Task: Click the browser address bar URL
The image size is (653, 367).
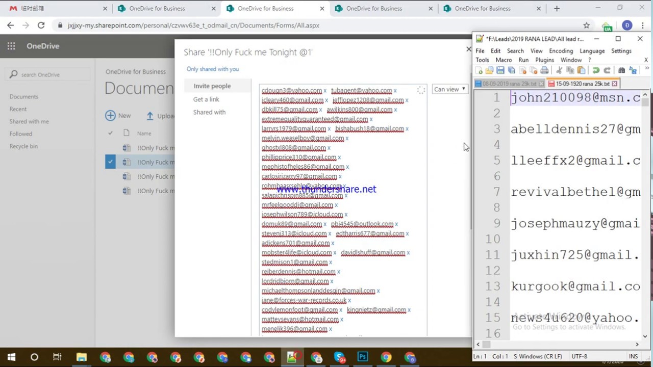Action: 193,25
